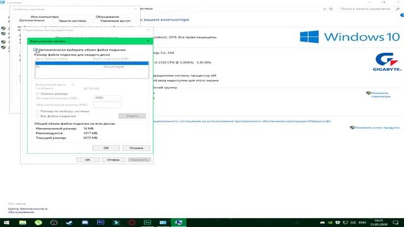Switch to 'Удаленный доступ' tab

(116, 21)
